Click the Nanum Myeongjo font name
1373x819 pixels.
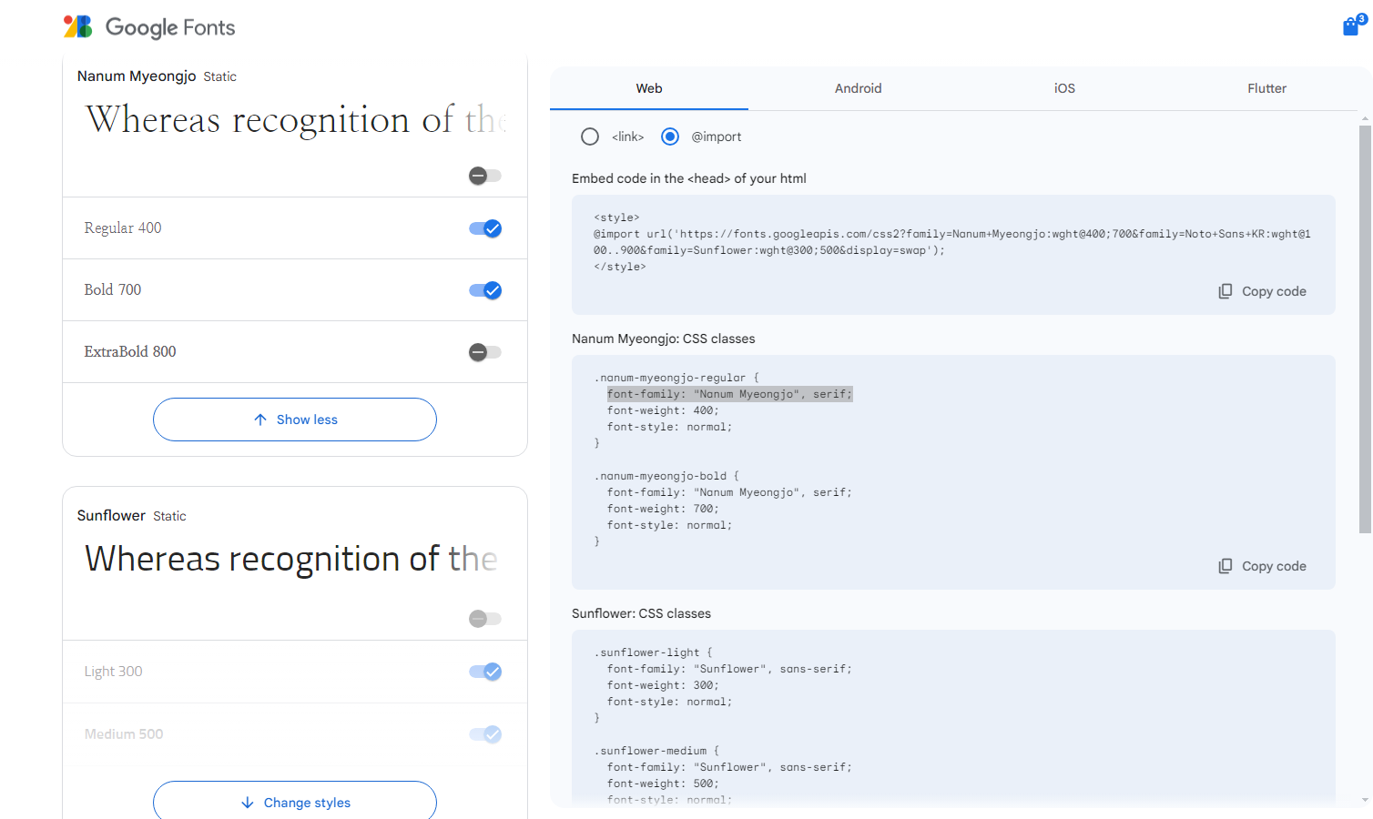pyautogui.click(x=137, y=76)
